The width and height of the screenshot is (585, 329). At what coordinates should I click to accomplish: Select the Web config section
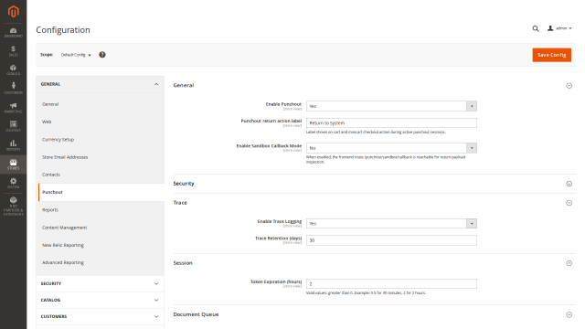coord(47,122)
